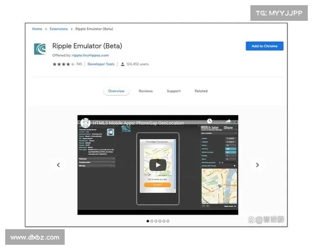The image size is (313, 250).
Task: Play the PhoneGap GeoLocation video
Action: point(158,165)
